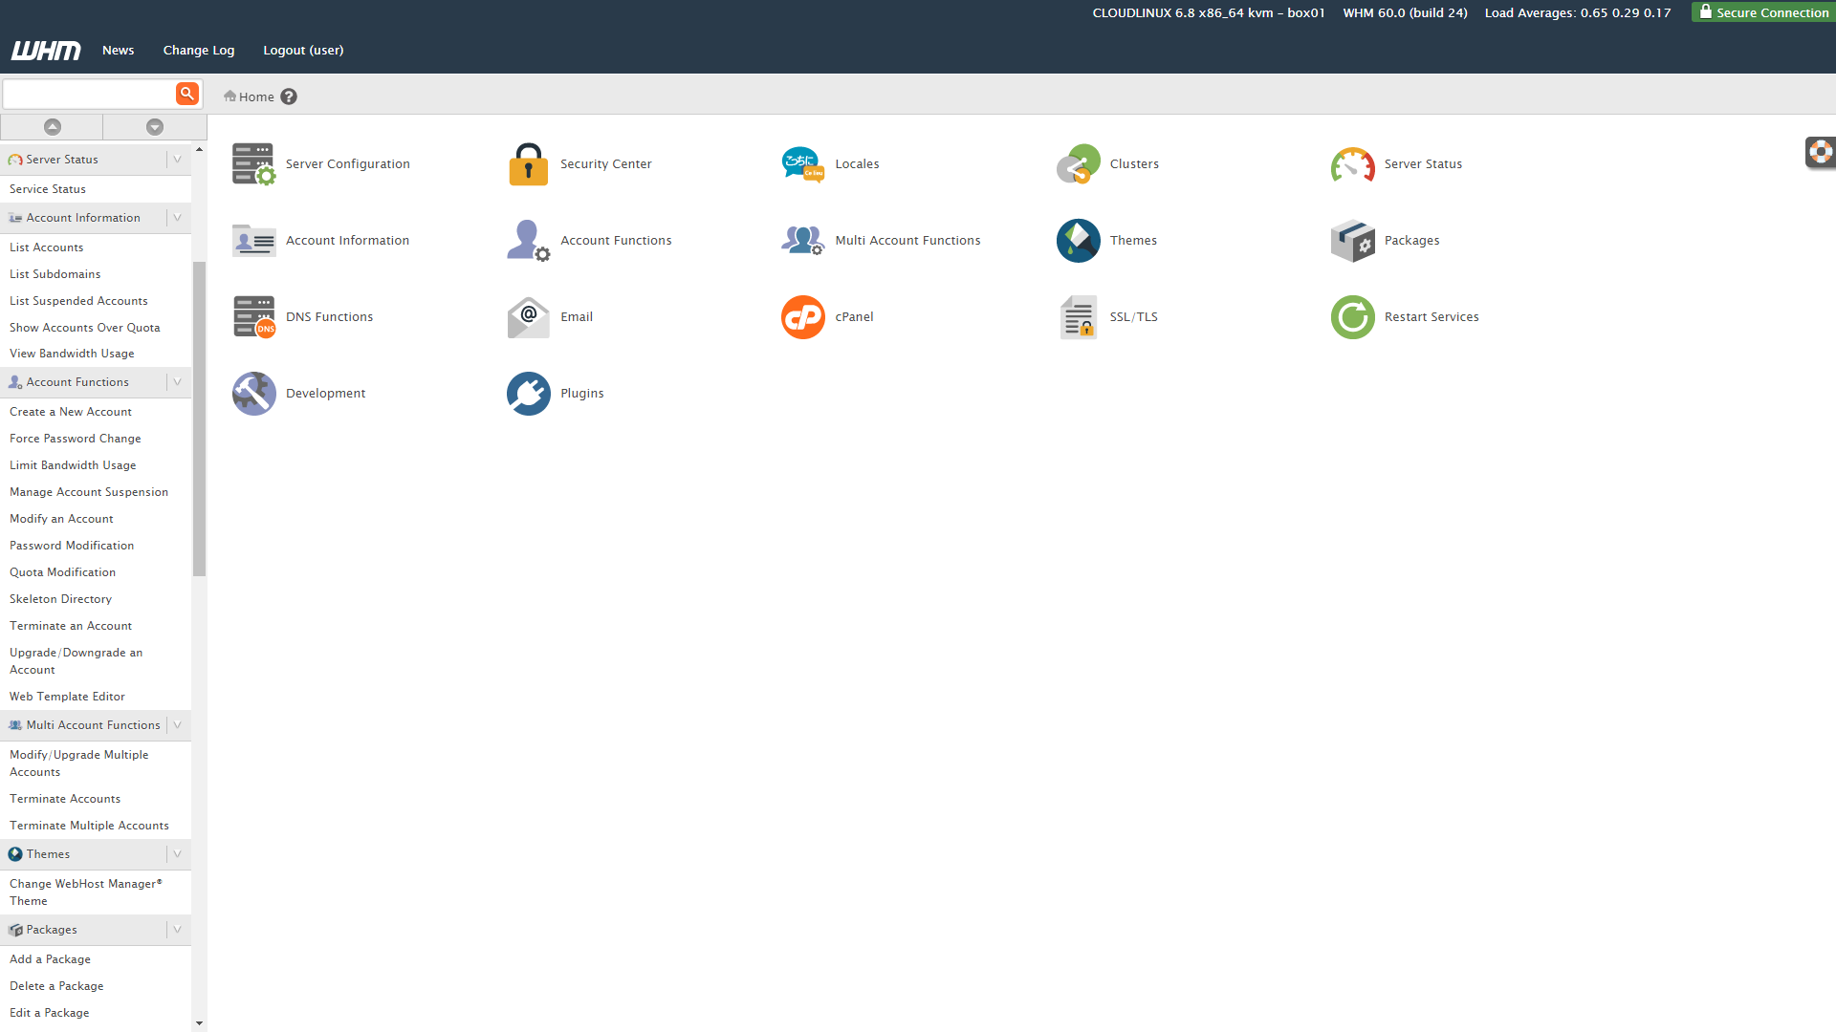Collapse the Server Status sidebar section chevron
The width and height of the screenshot is (1836, 1032).
[178, 160]
